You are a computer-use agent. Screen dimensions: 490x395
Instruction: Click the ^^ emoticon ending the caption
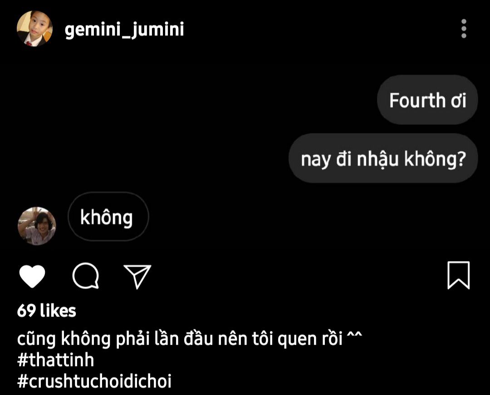click(354, 336)
